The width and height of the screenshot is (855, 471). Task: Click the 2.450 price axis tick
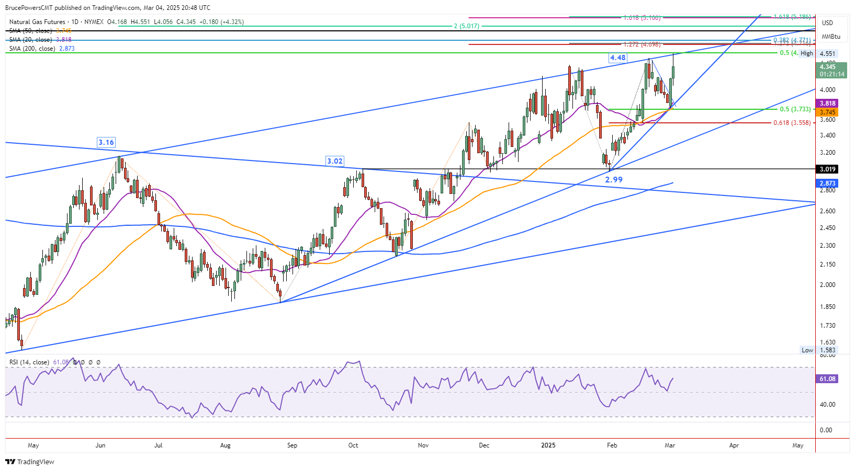coord(828,228)
